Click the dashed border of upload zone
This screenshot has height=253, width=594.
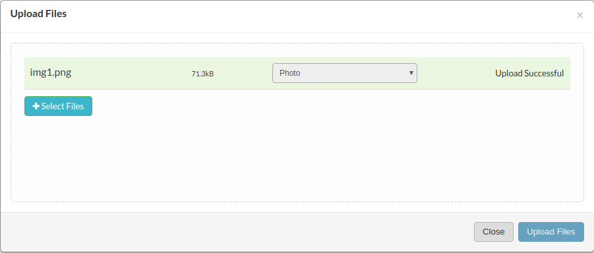pyautogui.click(x=297, y=43)
